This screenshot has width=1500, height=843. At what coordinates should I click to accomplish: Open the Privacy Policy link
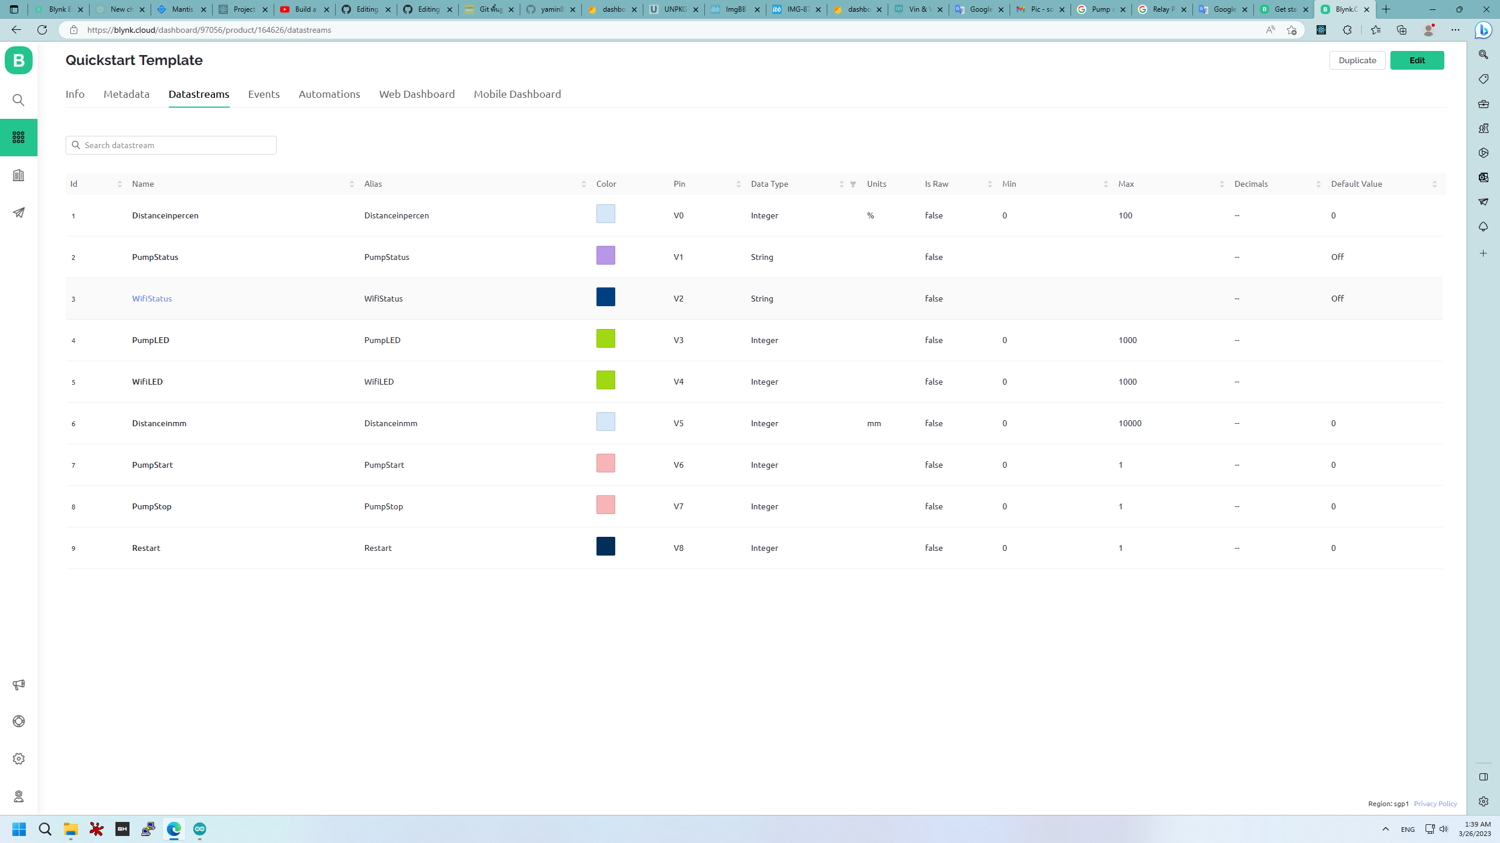click(x=1435, y=803)
